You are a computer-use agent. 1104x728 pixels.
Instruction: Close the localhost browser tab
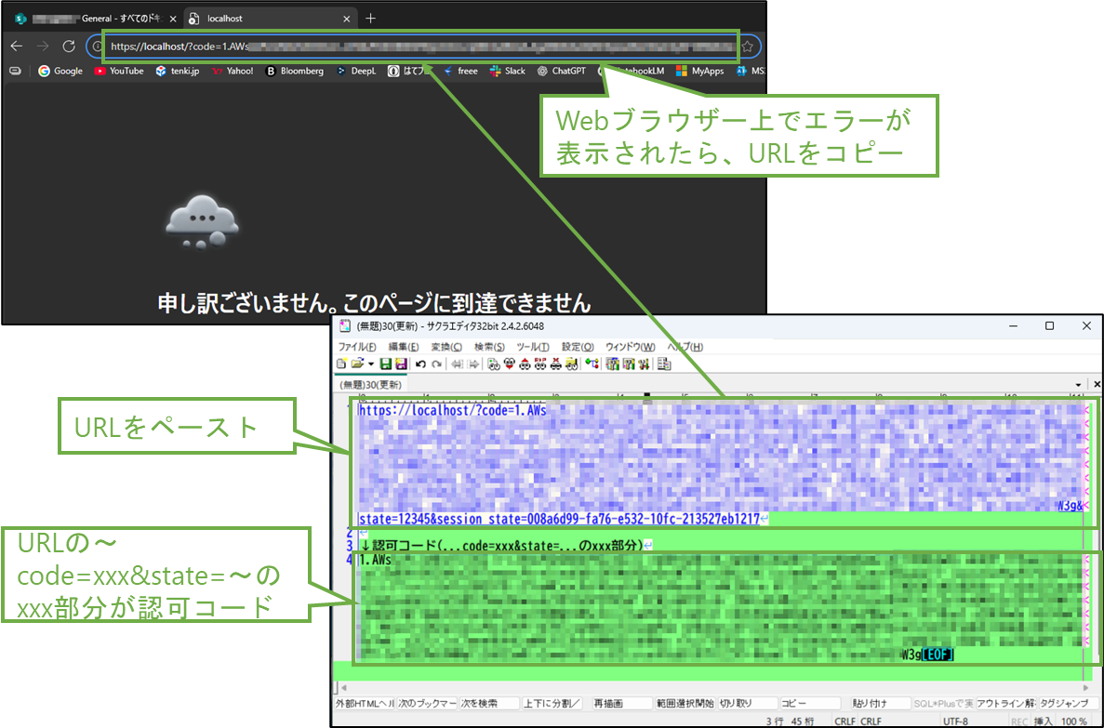pyautogui.click(x=346, y=19)
